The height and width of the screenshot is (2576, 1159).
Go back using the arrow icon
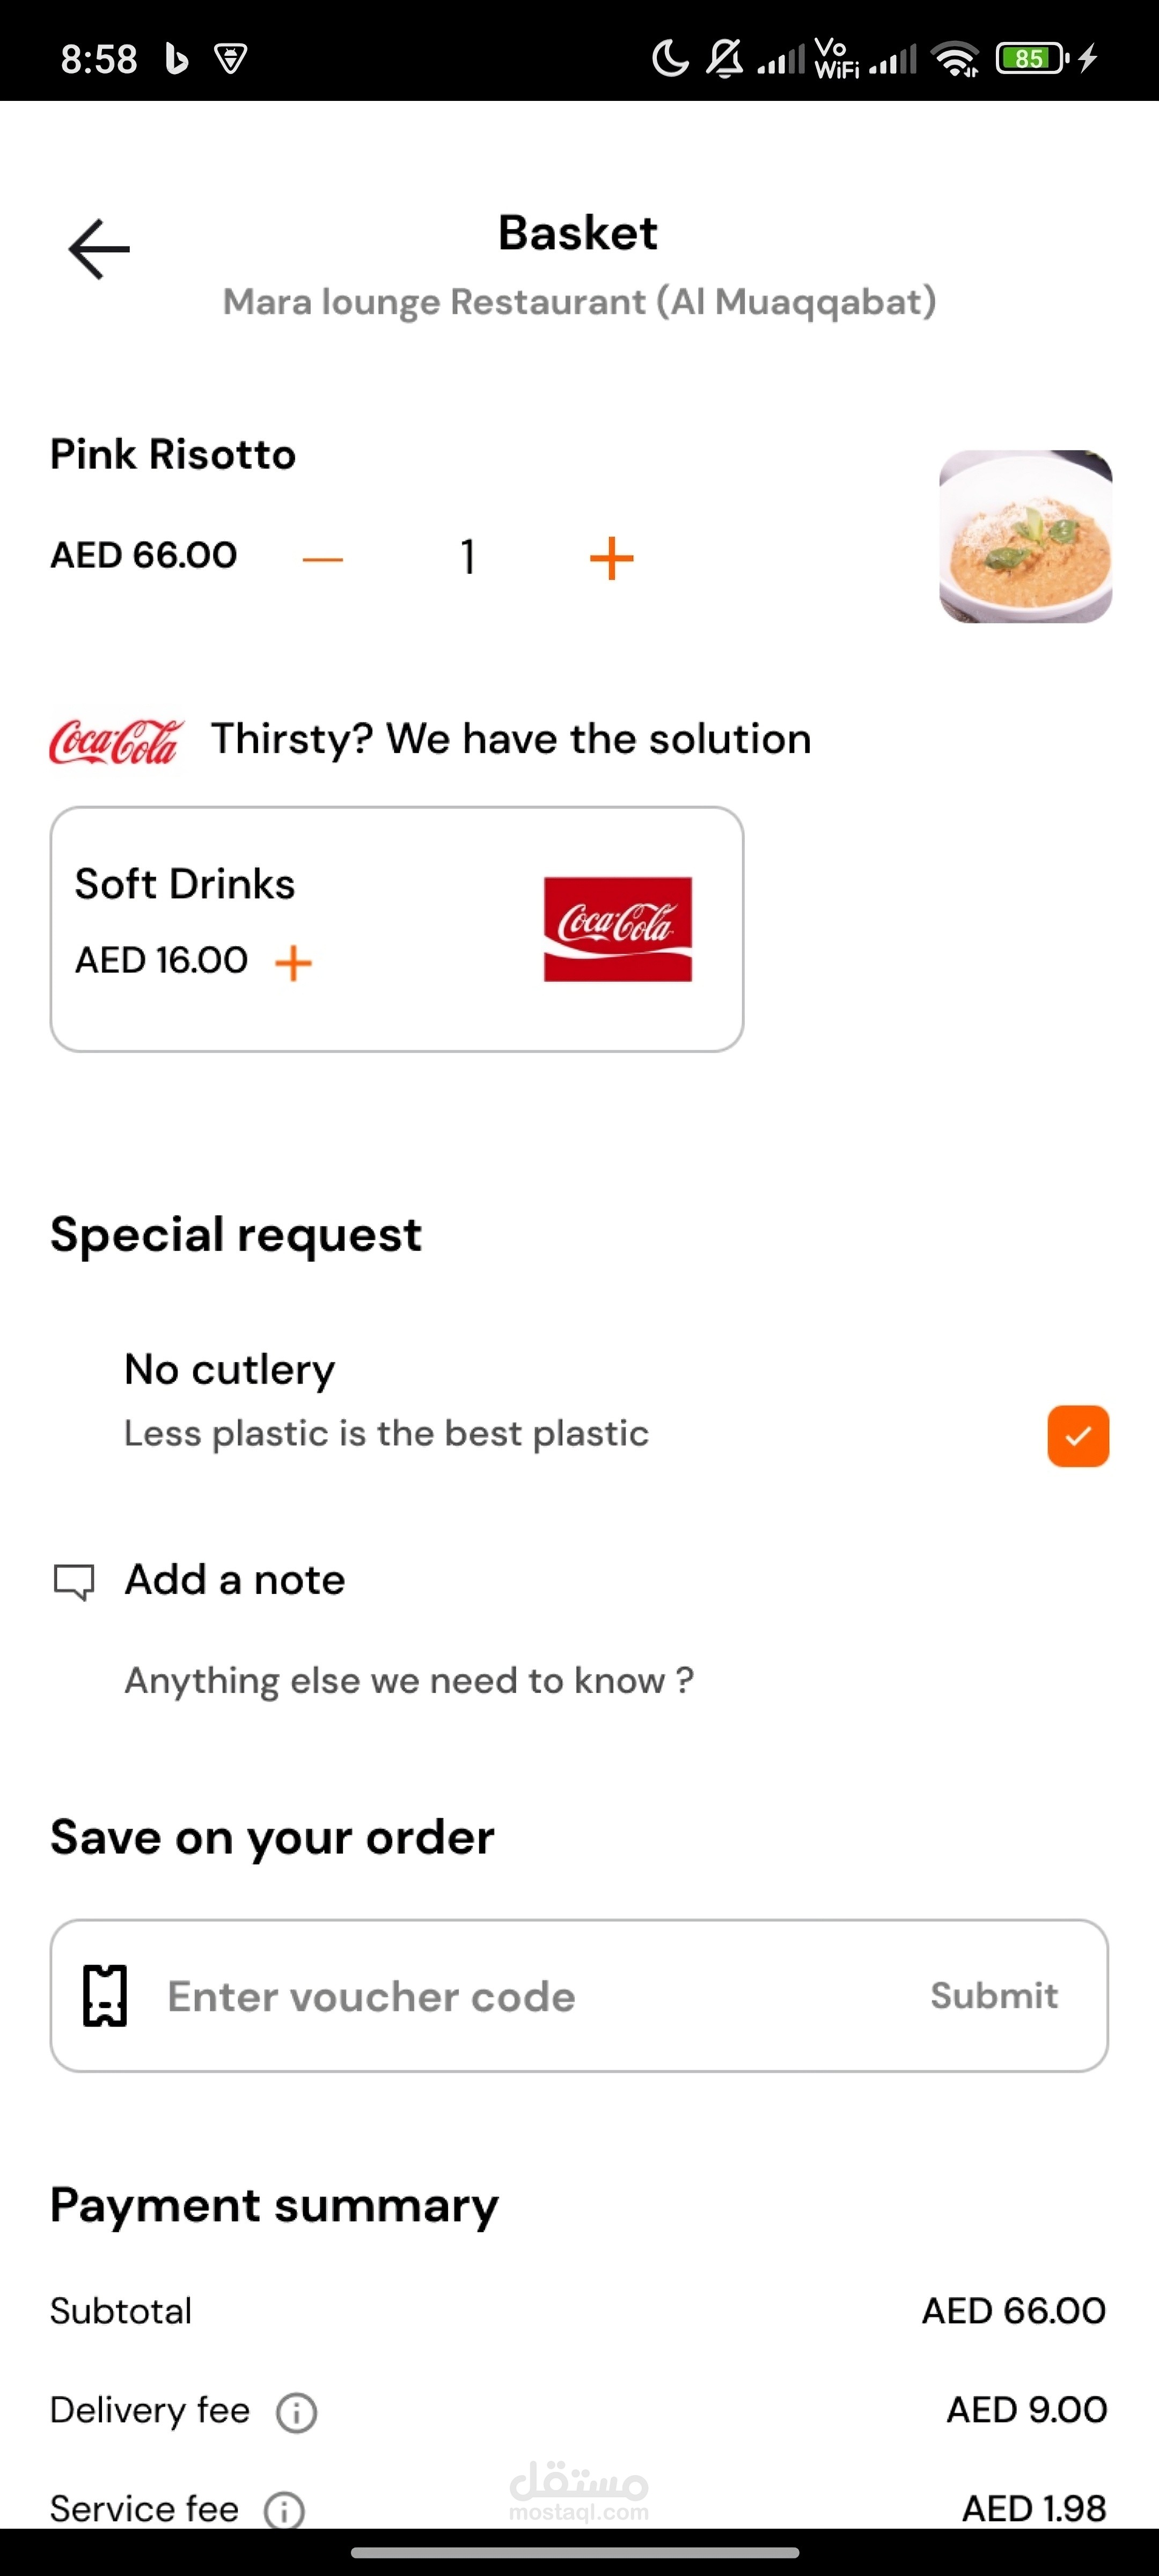(x=99, y=249)
